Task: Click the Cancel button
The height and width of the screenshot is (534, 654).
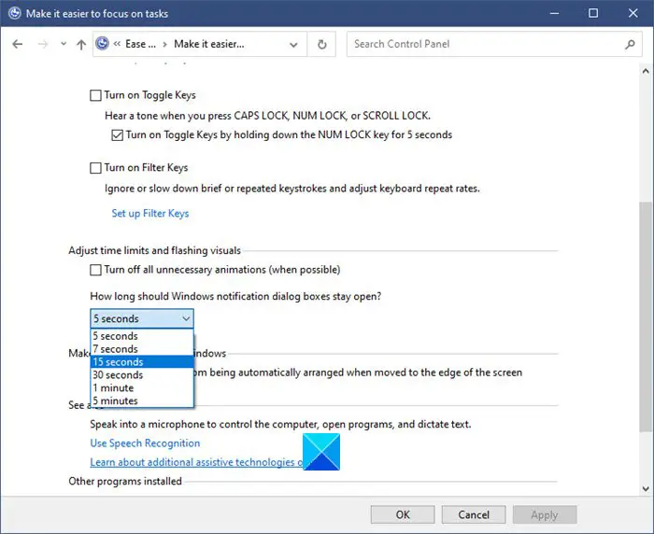Action: (474, 514)
